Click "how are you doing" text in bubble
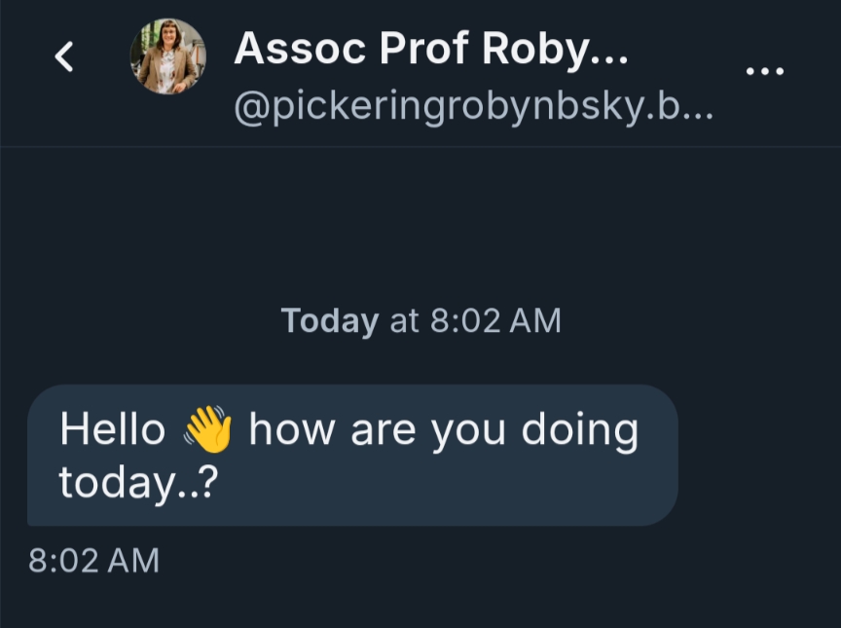This screenshot has width=841, height=628. tap(443, 430)
